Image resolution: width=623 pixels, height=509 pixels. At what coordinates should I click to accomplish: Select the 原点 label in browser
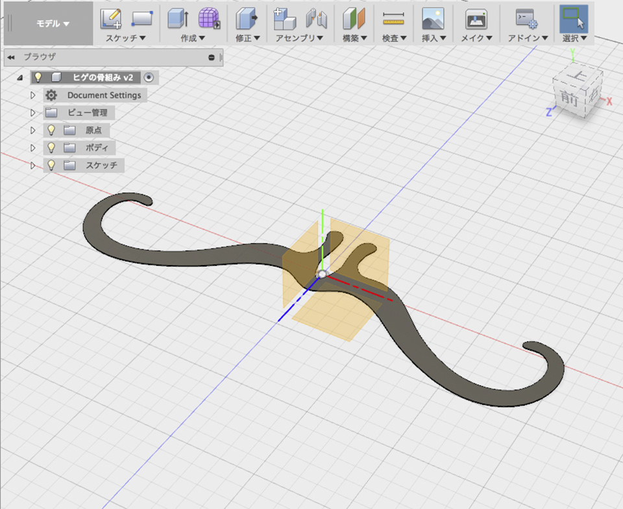(93, 130)
